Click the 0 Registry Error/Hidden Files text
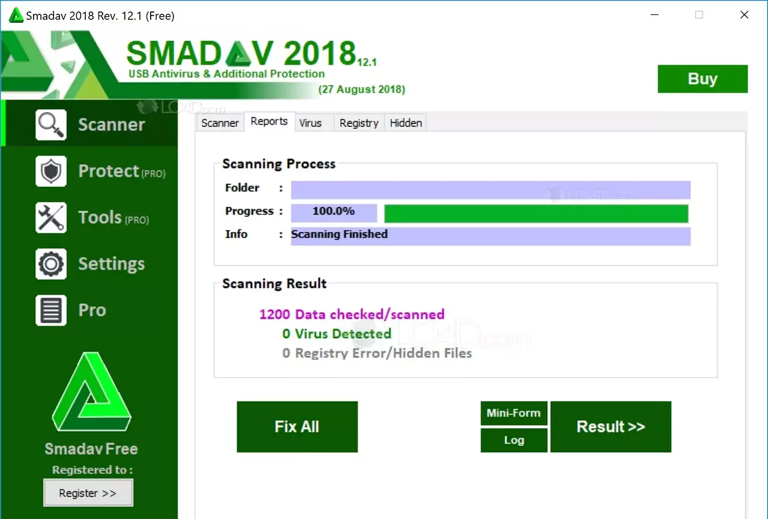This screenshot has height=519, width=768. tap(377, 353)
